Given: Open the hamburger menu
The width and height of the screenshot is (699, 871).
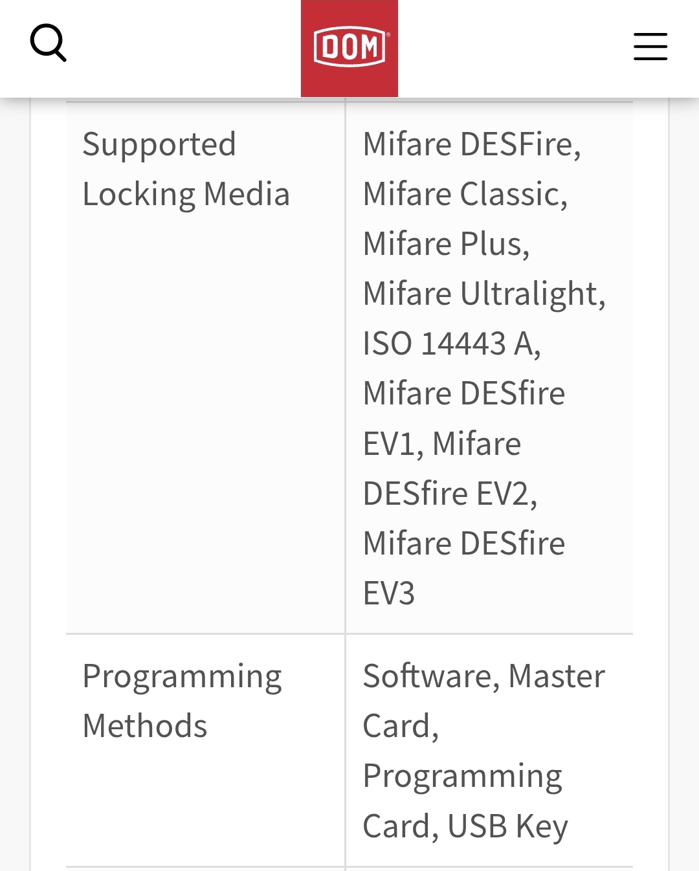Looking at the screenshot, I should 650,47.
